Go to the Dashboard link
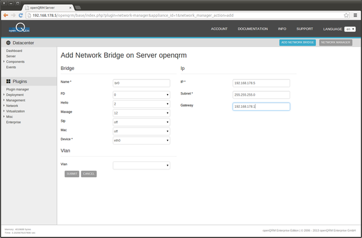 click(x=14, y=51)
